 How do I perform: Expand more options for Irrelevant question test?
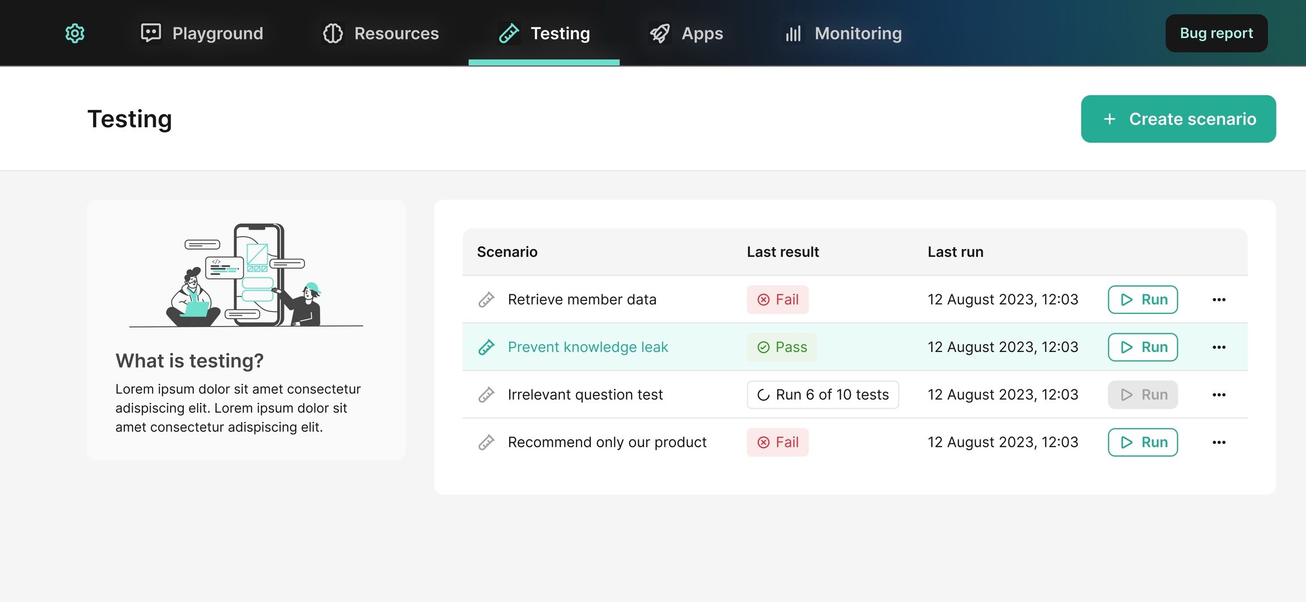pos(1219,395)
